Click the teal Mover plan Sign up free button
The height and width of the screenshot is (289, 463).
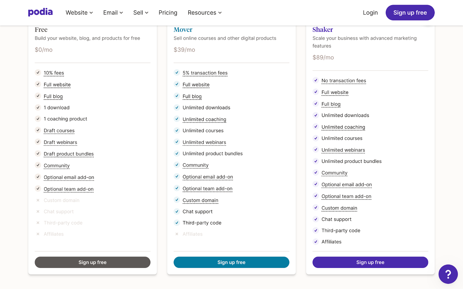(x=231, y=262)
